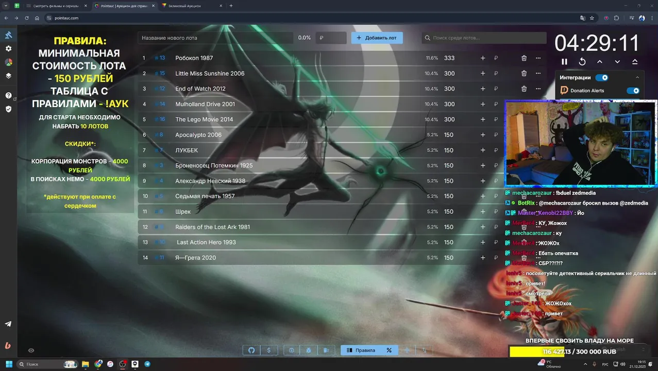658x371 pixels.
Task: Increase timer with up chevron
Action: (x=600, y=61)
